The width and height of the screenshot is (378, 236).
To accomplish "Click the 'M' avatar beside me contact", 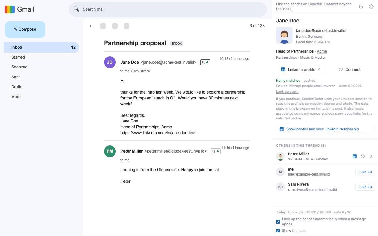I will [281, 172].
